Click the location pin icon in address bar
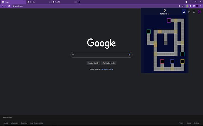This screenshot has width=203, height=126. (180, 6)
